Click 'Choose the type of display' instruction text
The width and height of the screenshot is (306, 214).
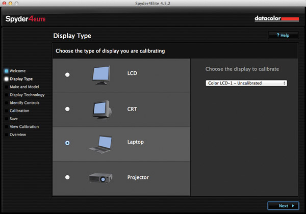[x=110, y=51]
